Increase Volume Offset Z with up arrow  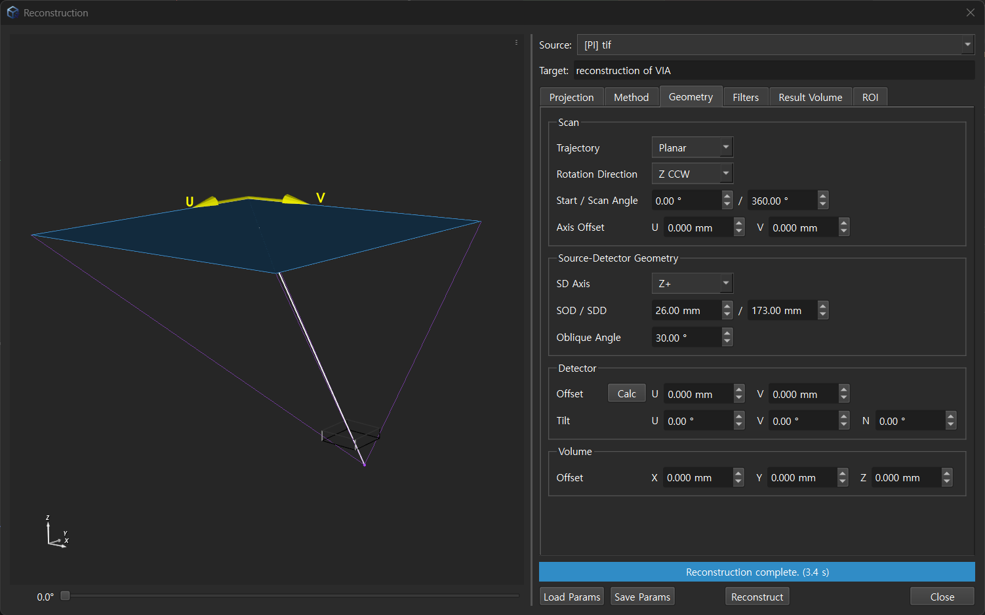[947, 473]
